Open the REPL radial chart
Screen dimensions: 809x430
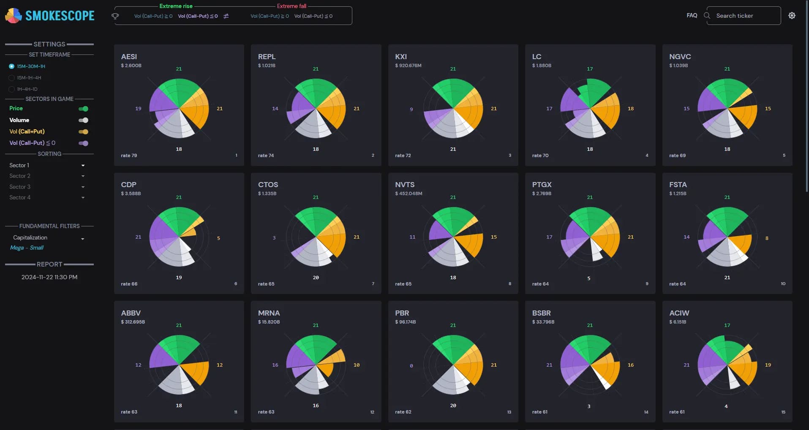click(316, 109)
